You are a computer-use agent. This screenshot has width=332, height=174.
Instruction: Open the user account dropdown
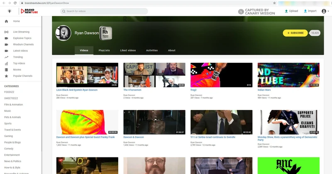click(325, 11)
